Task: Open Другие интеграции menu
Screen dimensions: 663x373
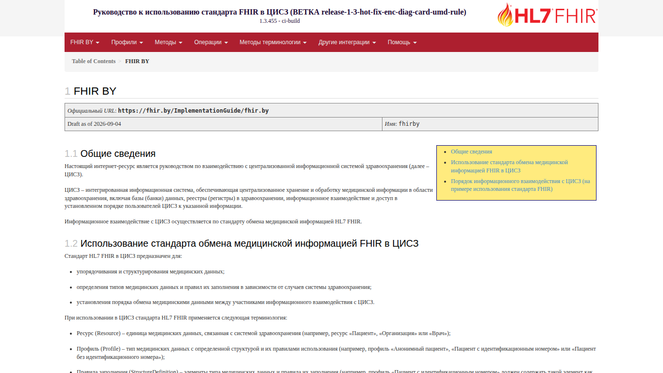Action: tap(347, 42)
